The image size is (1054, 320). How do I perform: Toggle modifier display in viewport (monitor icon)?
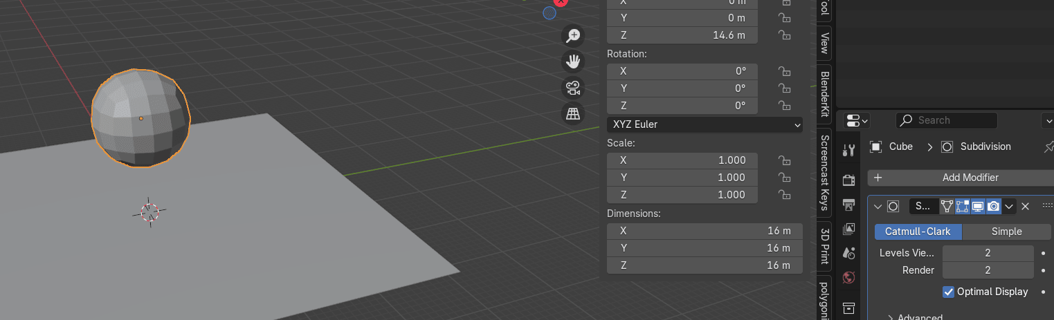point(978,206)
